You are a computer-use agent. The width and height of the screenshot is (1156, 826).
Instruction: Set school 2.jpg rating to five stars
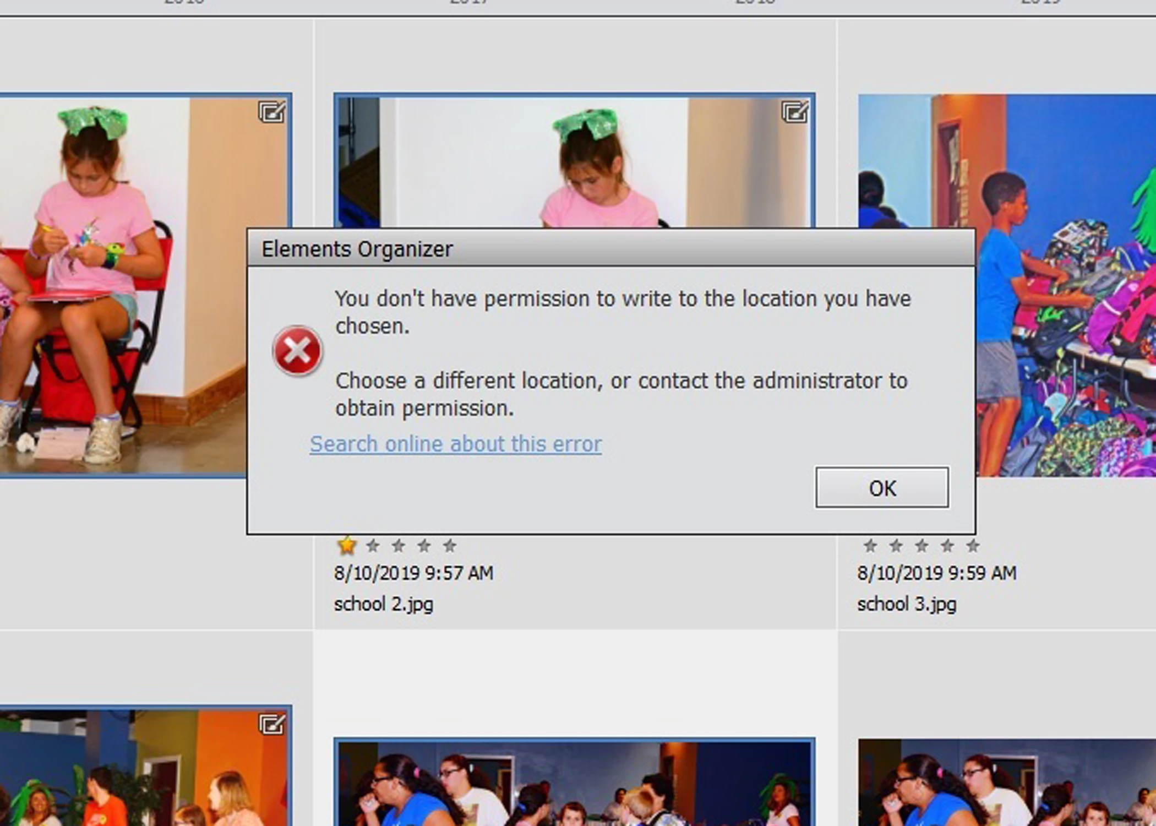point(449,546)
